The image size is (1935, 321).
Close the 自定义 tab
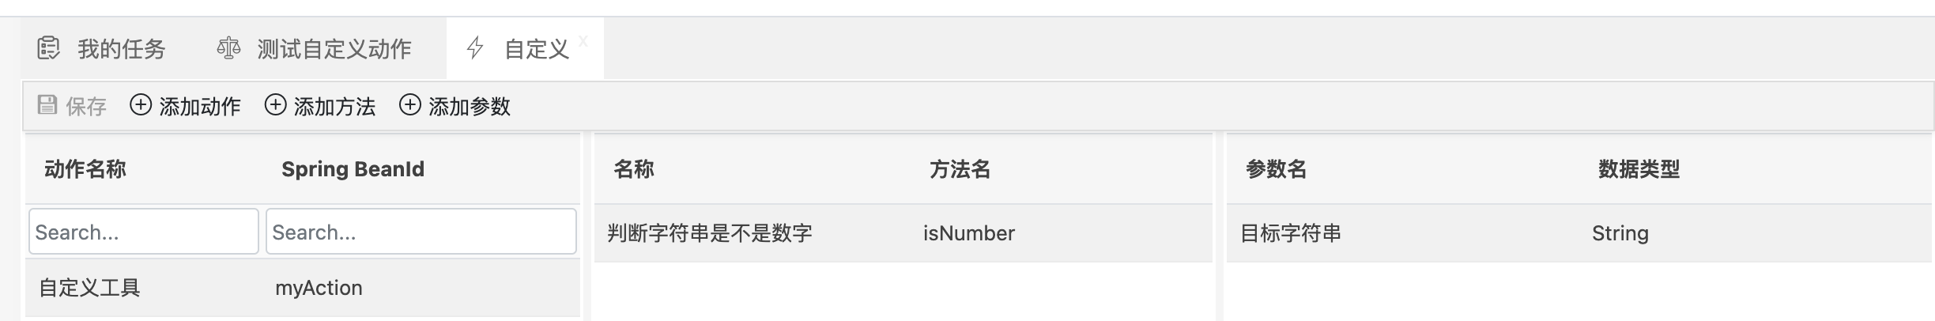583,40
